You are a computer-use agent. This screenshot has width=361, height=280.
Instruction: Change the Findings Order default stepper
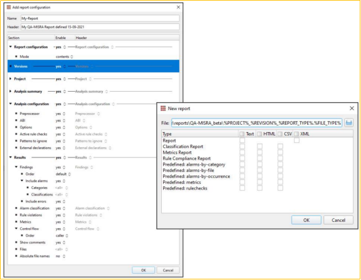(x=69, y=174)
